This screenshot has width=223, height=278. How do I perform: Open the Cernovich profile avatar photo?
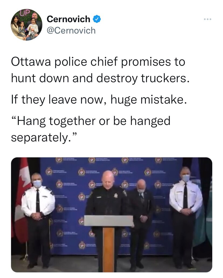point(26,25)
